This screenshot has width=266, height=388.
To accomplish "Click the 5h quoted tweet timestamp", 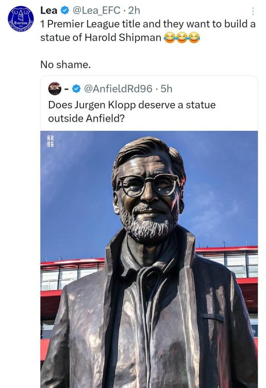I will coord(167,89).
